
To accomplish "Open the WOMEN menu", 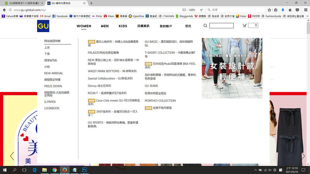I will [84, 26].
